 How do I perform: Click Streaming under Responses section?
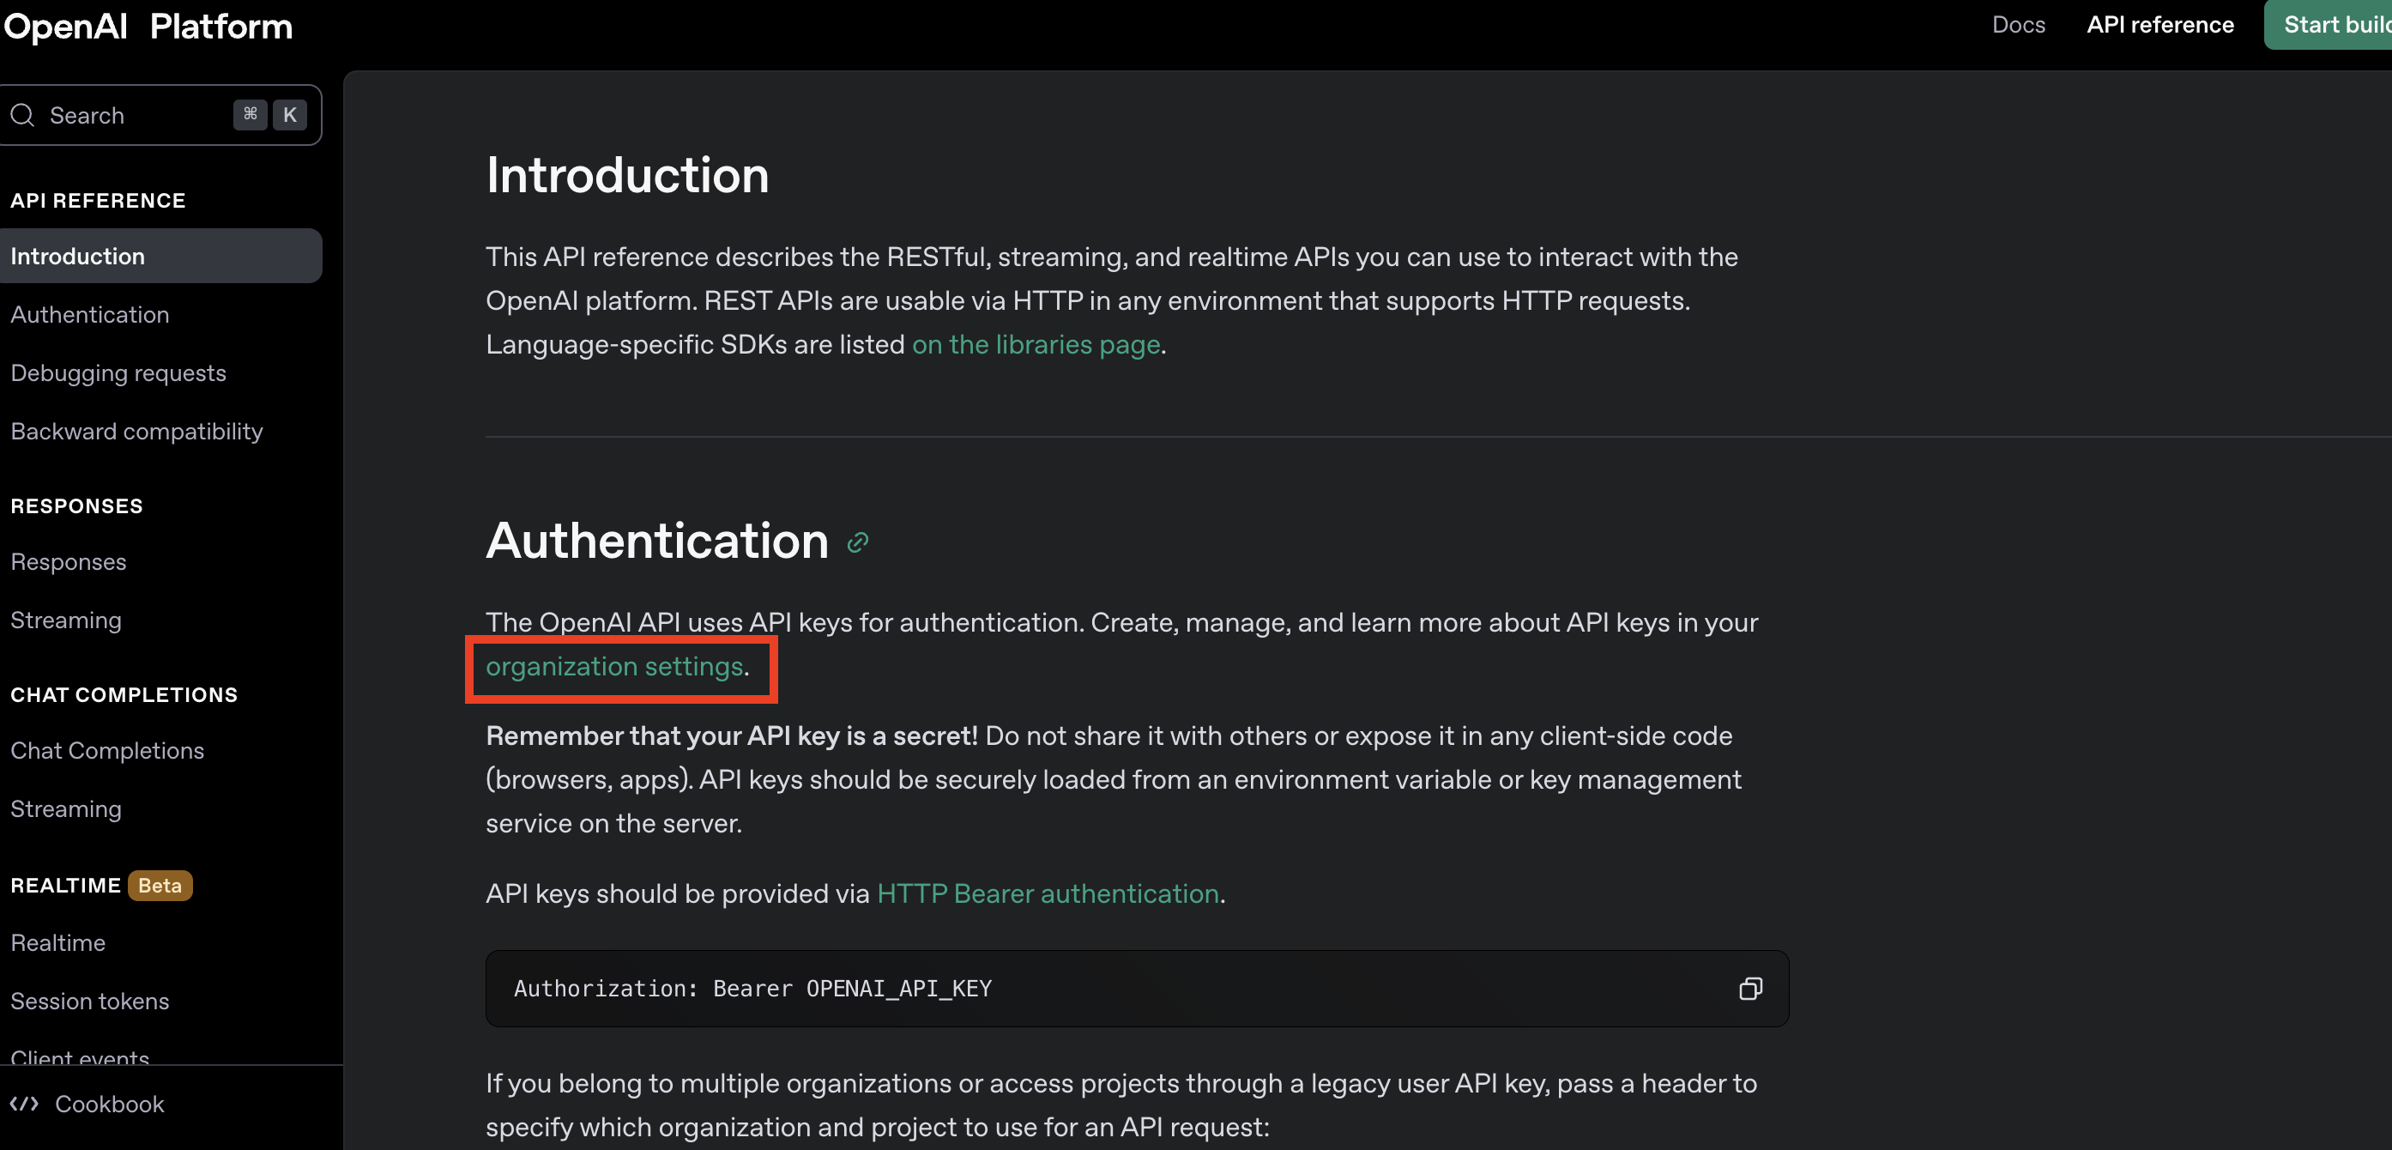point(66,620)
